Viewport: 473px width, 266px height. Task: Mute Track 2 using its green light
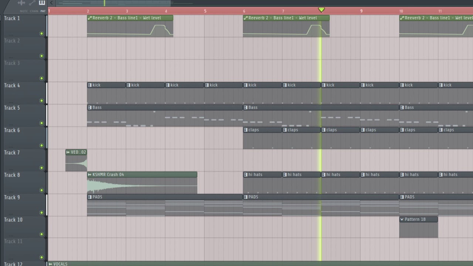[41, 56]
